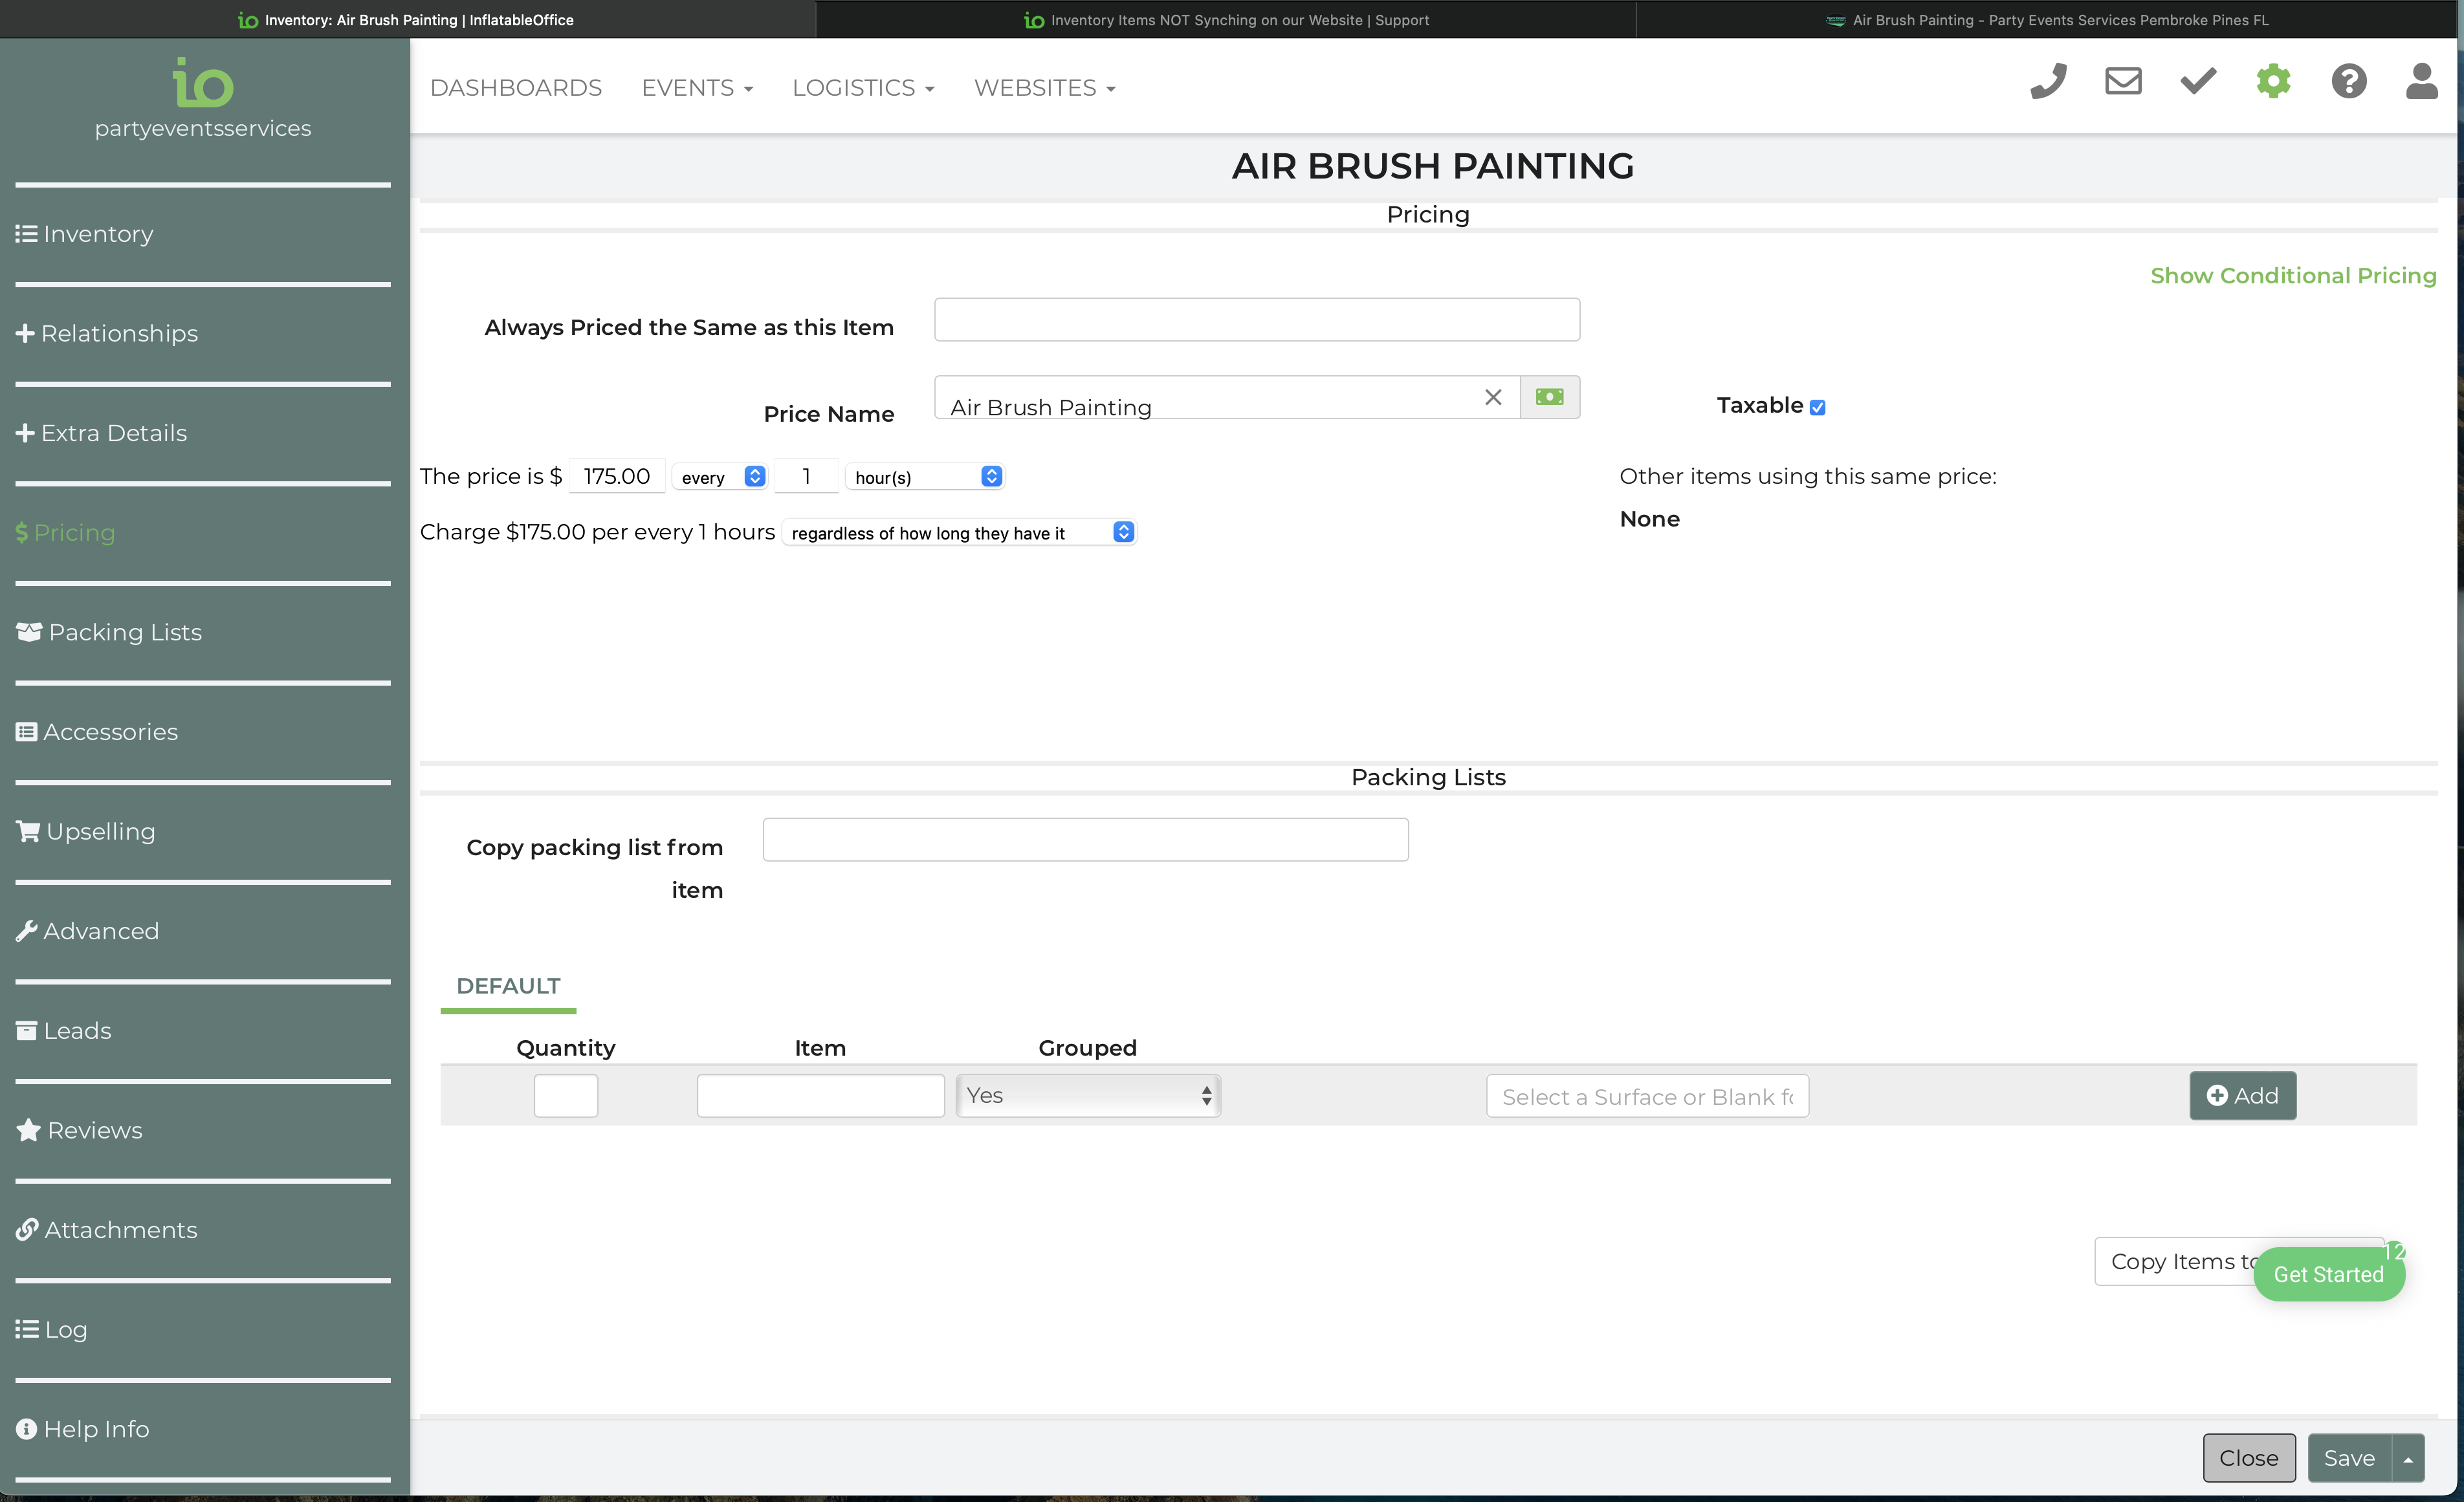Viewport: 2464px width, 1502px height.
Task: Go to Accessories in the sidebar
Action: (110, 732)
